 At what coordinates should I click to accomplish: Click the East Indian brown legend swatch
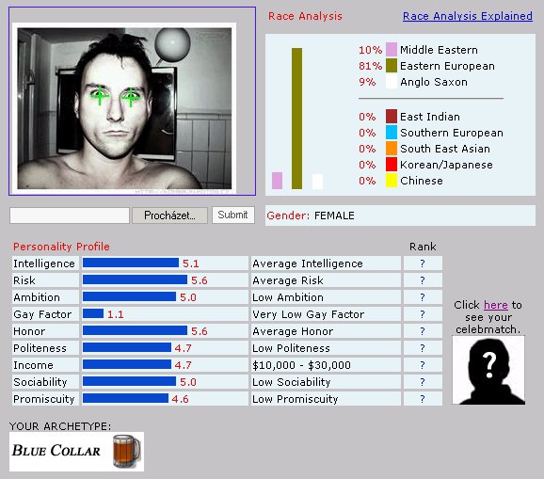[x=392, y=116]
